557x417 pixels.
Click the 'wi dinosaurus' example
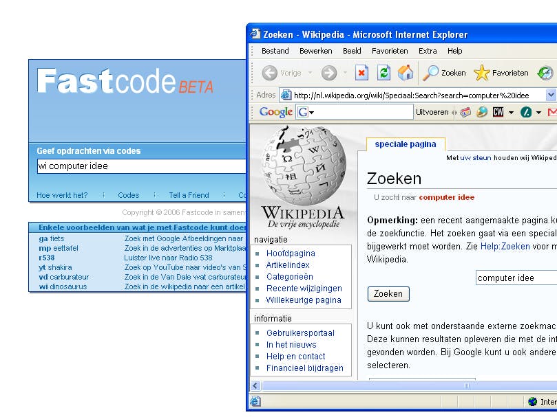[63, 286]
